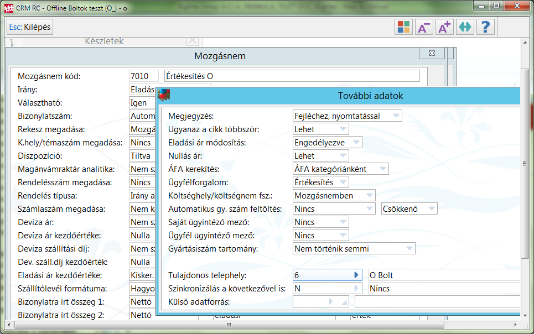Expand the Gyártásiszám tartomány dropdown
The image size is (534, 334).
(409, 248)
